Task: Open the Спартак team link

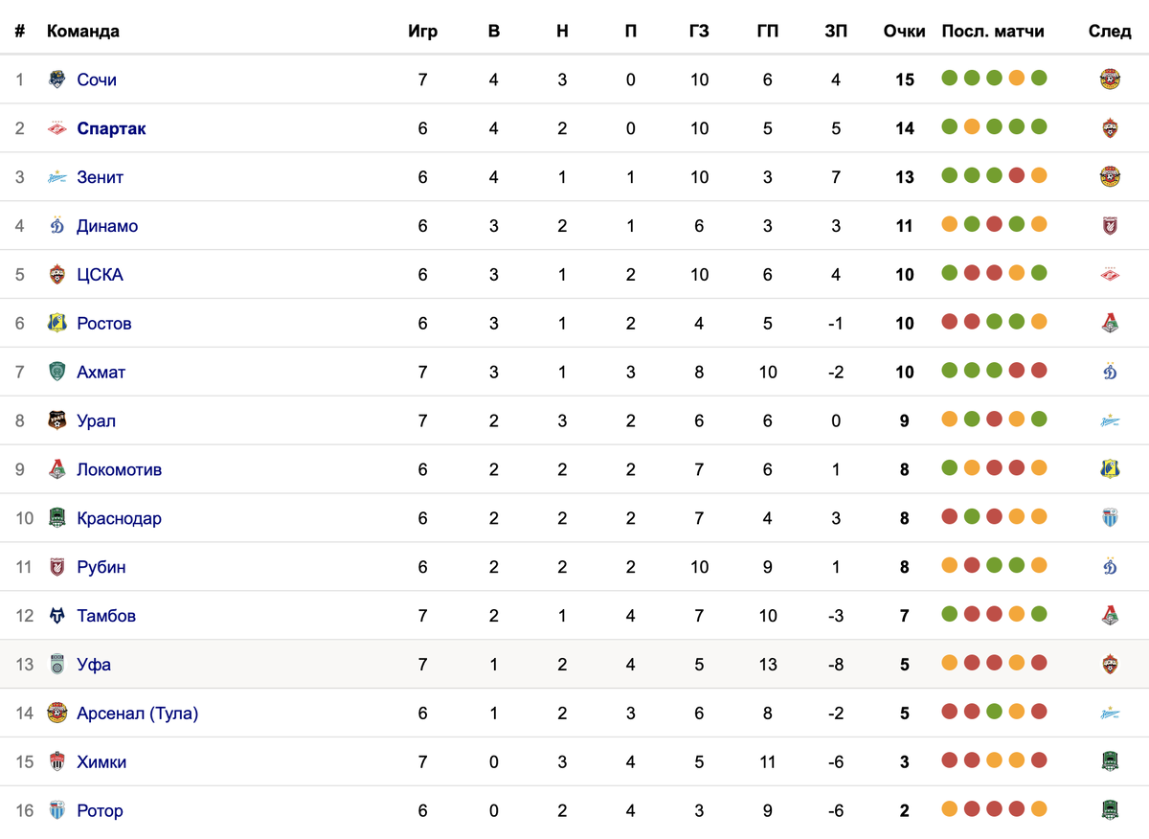Action: point(111,128)
